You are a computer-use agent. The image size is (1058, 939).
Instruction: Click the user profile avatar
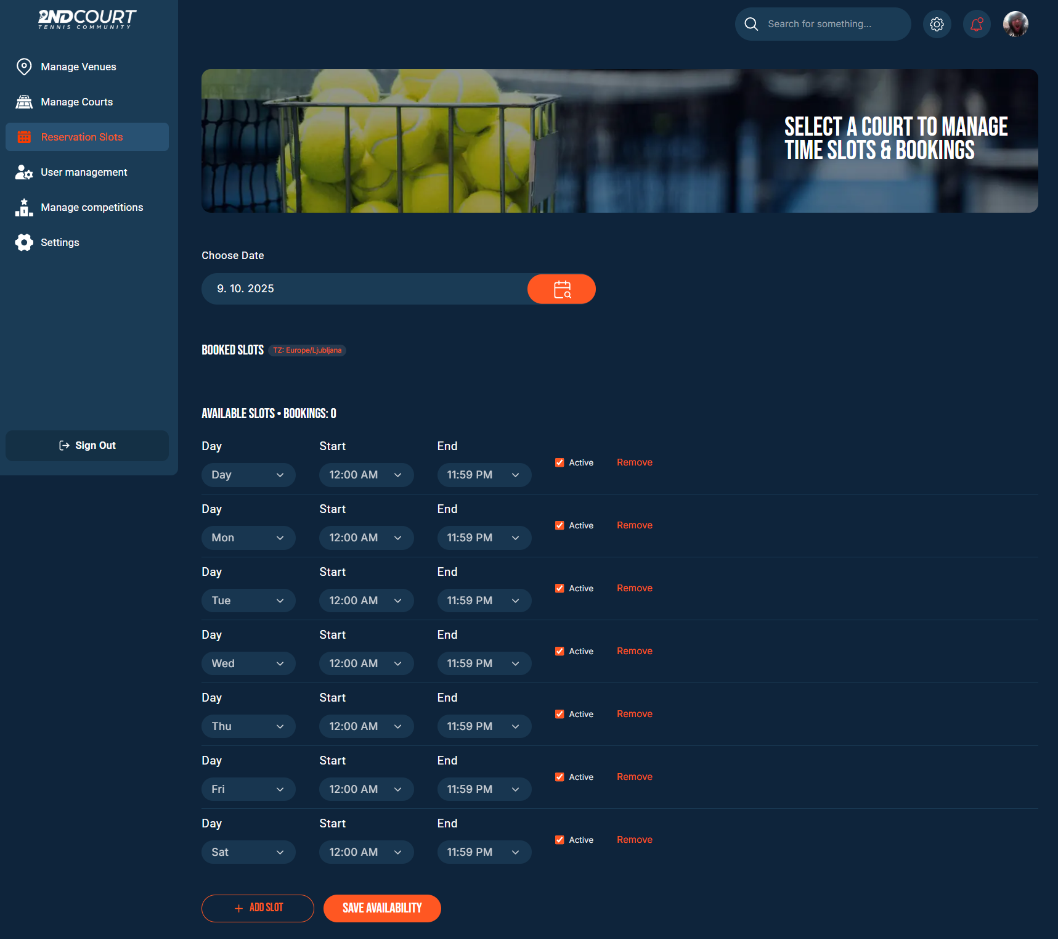pos(1015,24)
